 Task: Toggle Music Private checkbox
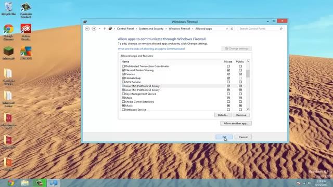228,105
